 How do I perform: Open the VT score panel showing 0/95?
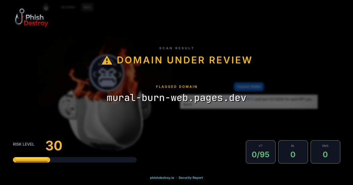coord(261,152)
